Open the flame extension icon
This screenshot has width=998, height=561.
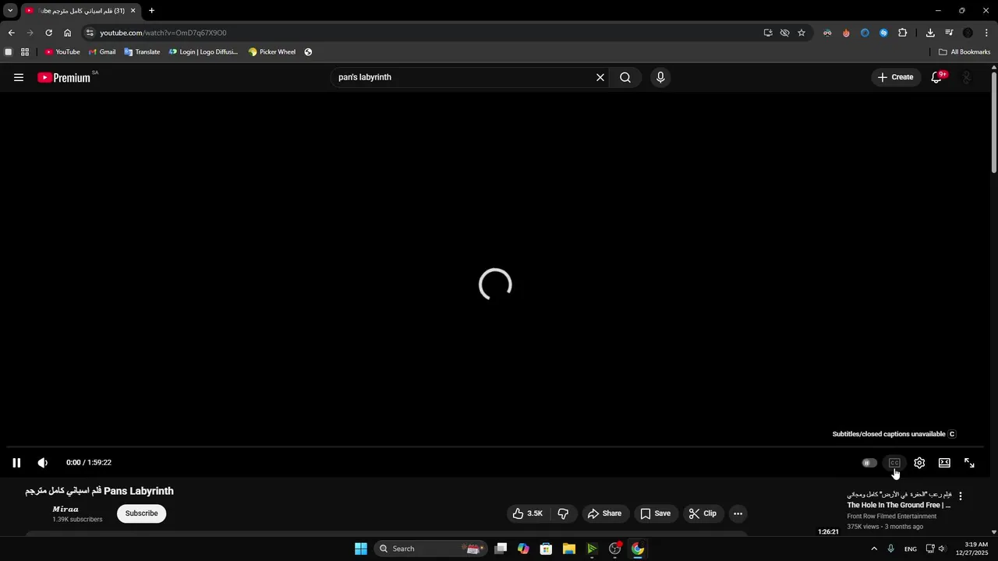(846, 33)
